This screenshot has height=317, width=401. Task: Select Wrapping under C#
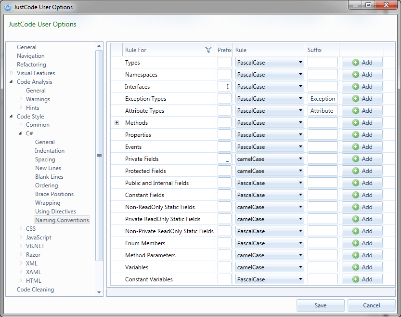coord(48,203)
